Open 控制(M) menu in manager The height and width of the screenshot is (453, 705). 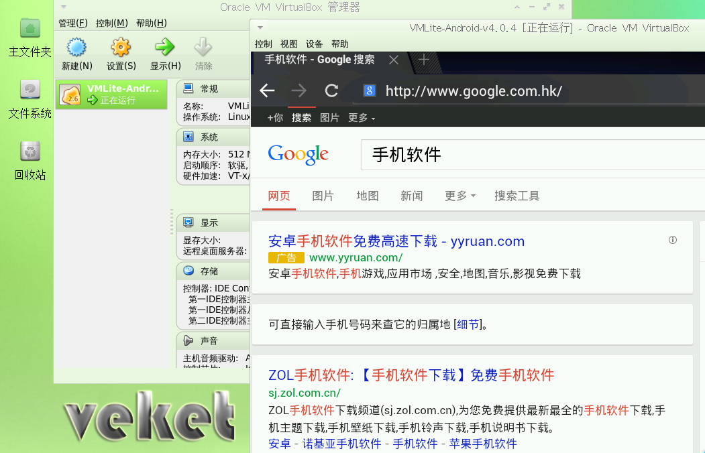pyautogui.click(x=111, y=23)
